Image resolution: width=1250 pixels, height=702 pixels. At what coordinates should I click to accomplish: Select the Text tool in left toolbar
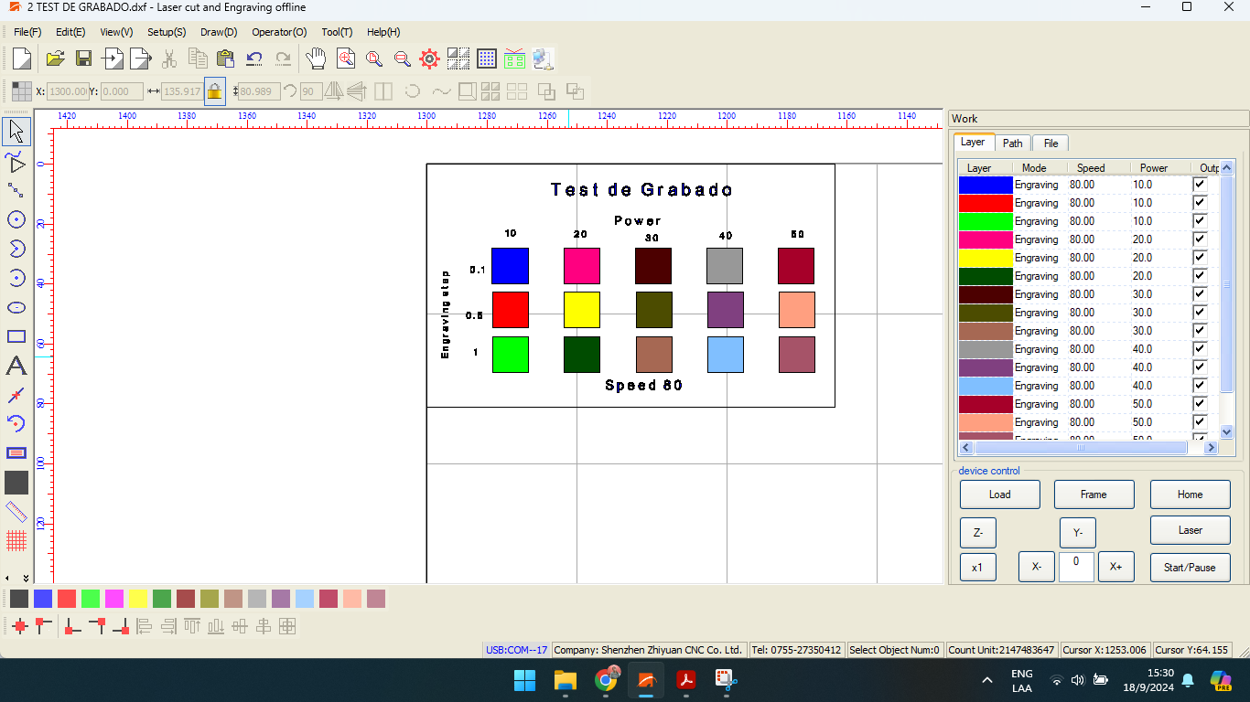16,367
